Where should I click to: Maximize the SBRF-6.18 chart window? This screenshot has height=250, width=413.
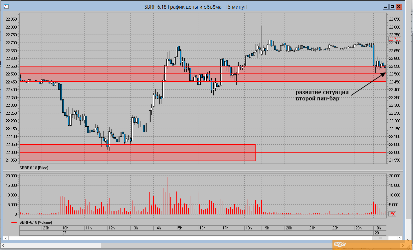(392, 7)
